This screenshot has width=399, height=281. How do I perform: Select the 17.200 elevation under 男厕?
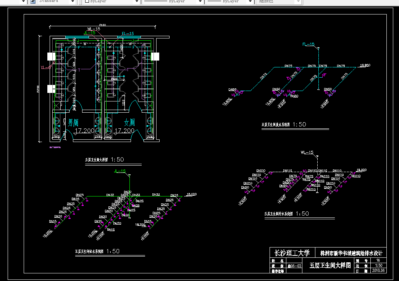pyautogui.click(x=84, y=131)
